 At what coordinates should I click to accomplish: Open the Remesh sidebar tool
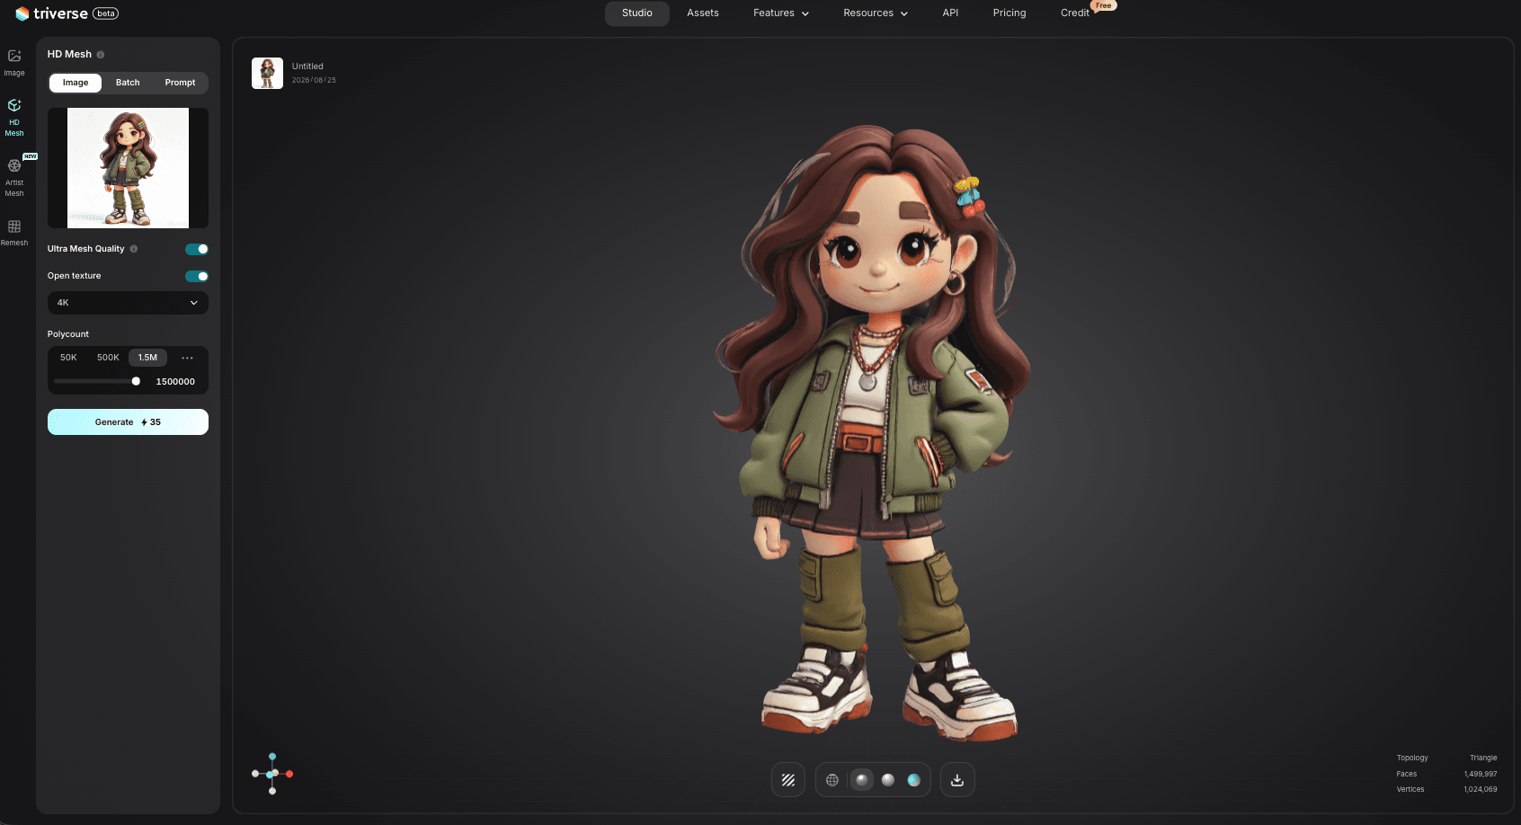click(14, 233)
